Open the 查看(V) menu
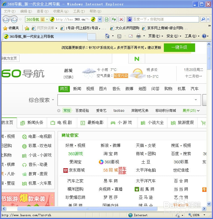Viewport: 213px width, 219px height. [43, 11]
